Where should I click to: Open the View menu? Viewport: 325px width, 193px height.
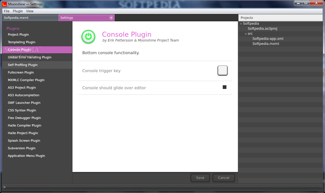[x=30, y=11]
